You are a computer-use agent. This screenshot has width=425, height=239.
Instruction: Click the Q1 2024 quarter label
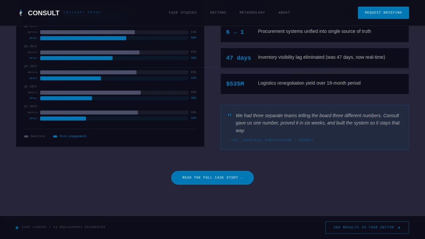click(31, 87)
